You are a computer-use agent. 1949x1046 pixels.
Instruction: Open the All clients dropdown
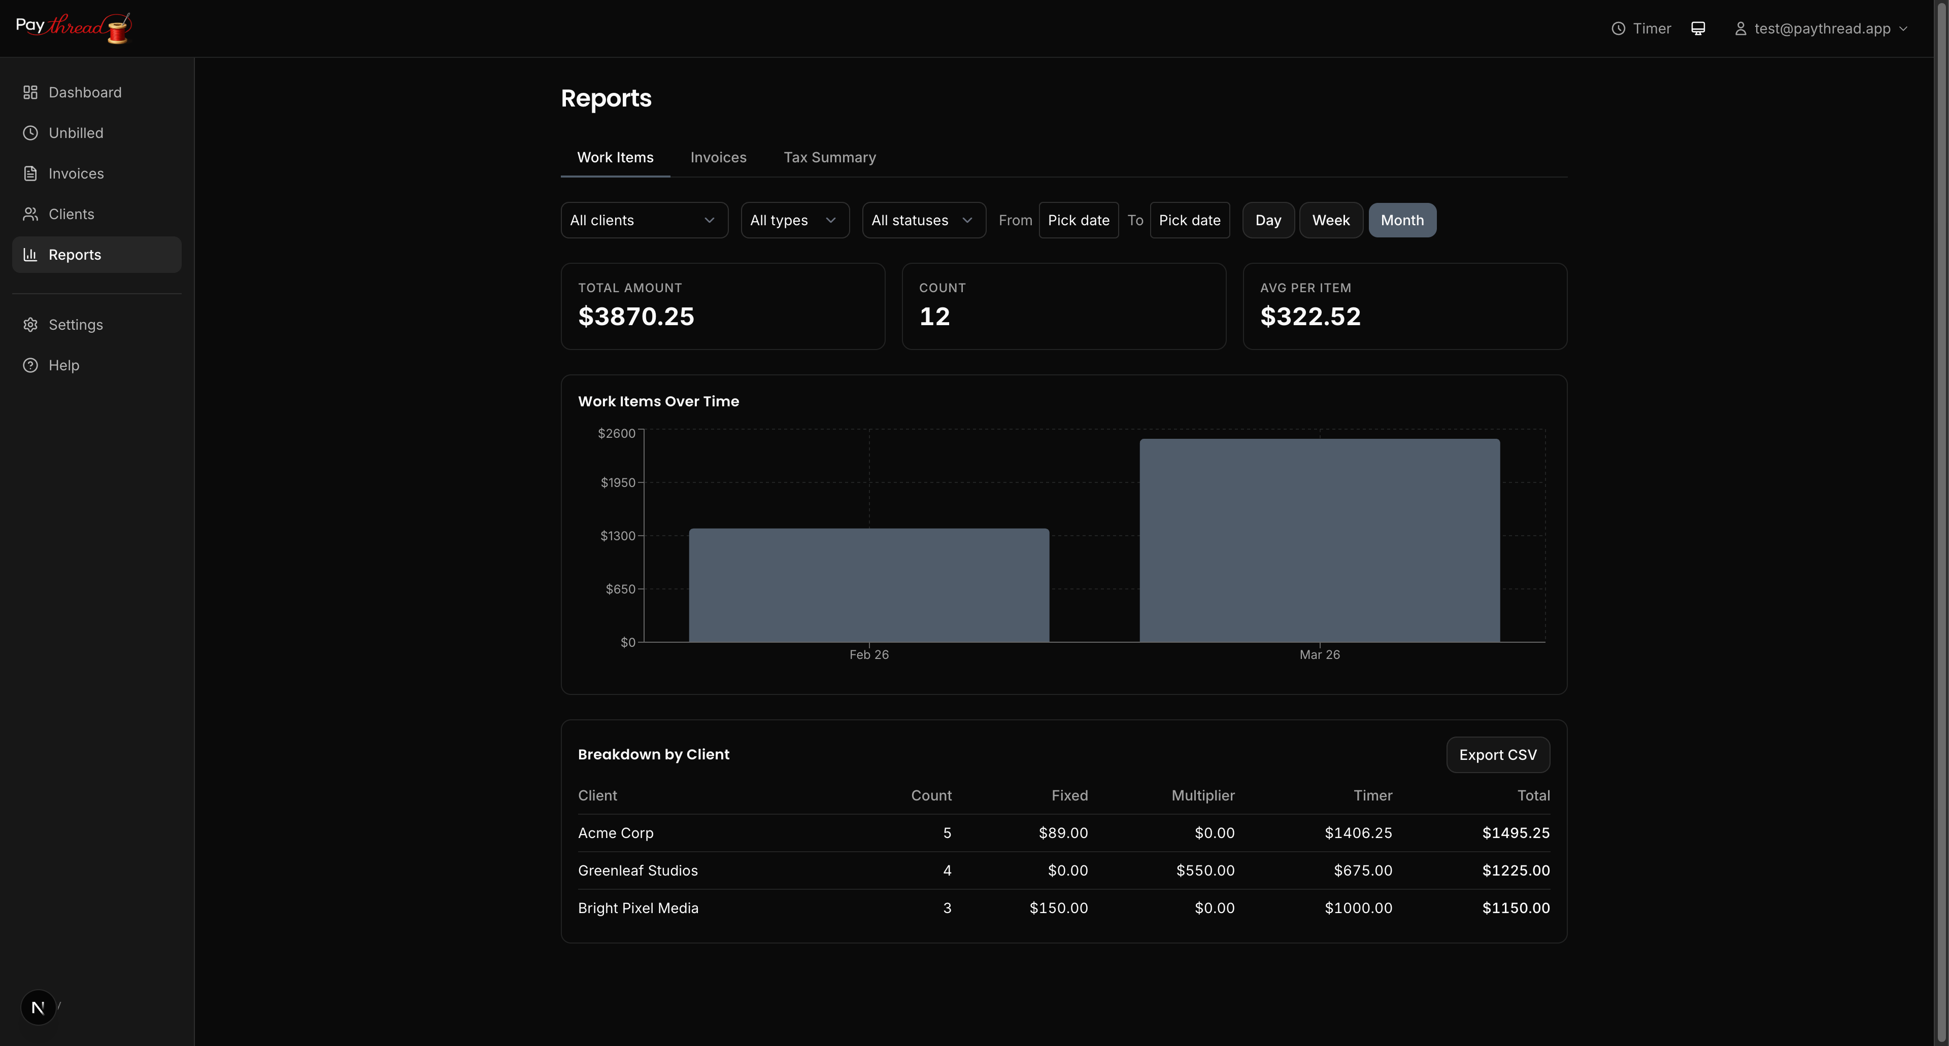[x=644, y=220]
